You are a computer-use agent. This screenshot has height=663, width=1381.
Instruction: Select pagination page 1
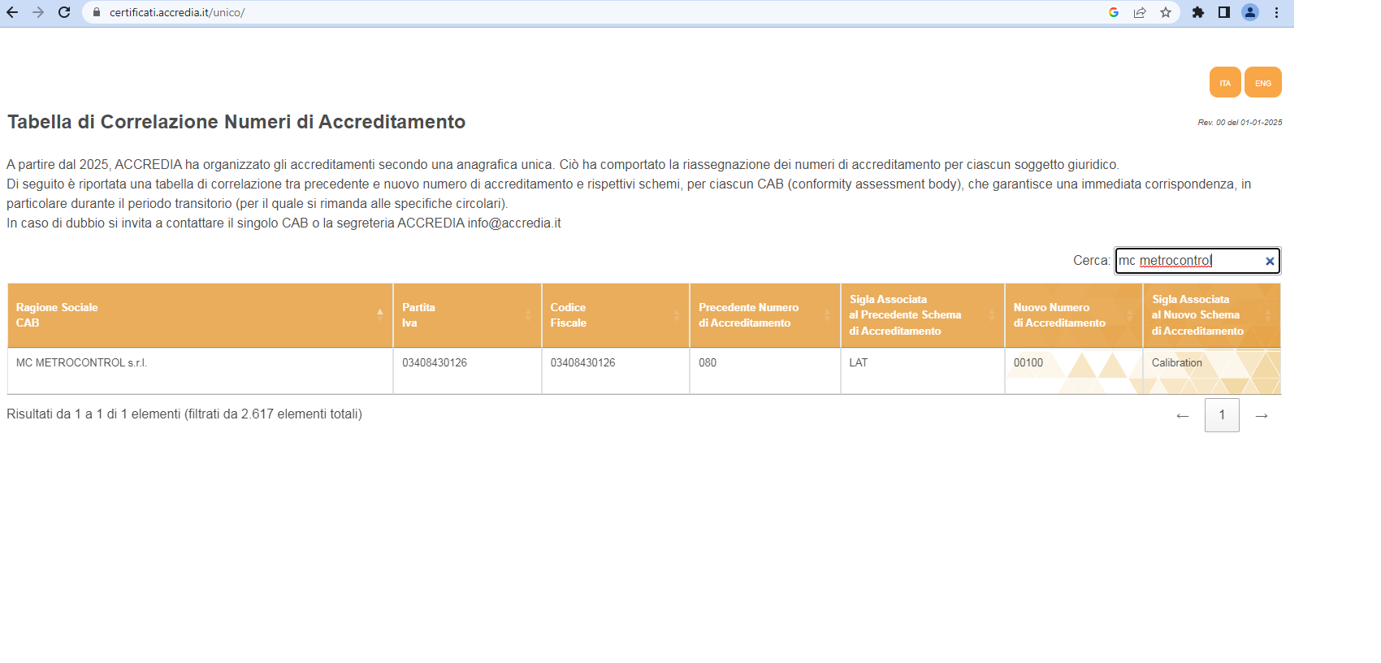(x=1222, y=415)
